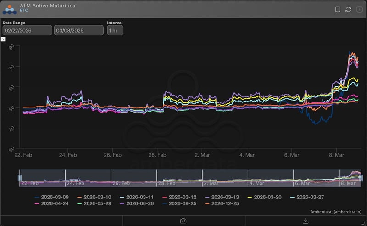
Task: Click the 8. Mar x-axis label
Action: [x=336, y=155]
